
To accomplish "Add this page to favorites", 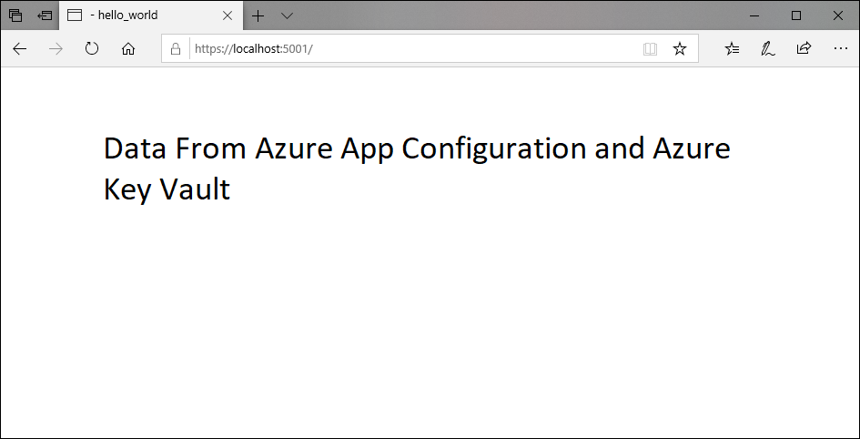I will [680, 49].
